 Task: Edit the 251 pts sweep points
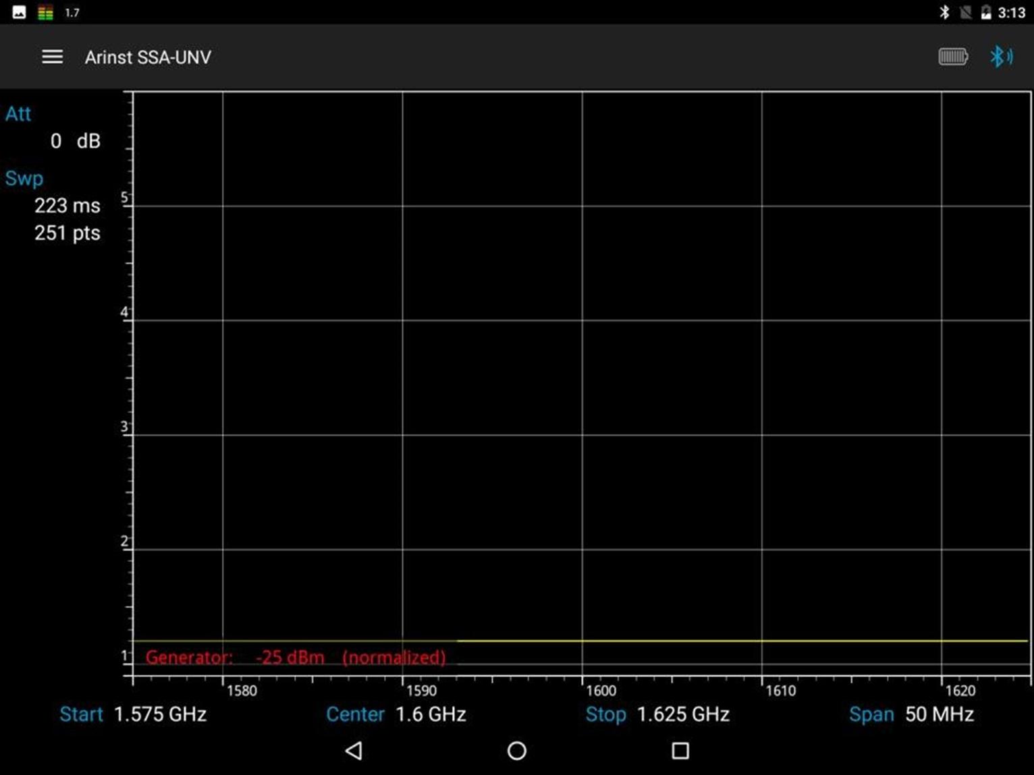point(67,233)
